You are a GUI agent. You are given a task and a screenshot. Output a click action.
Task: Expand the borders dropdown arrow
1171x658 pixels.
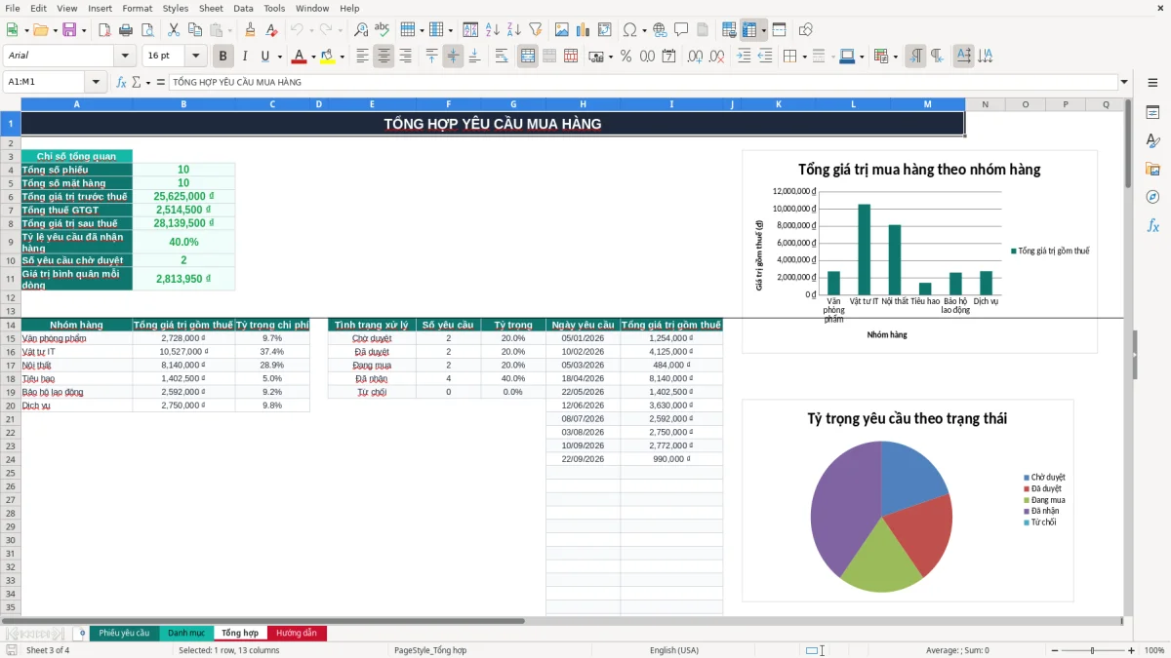coord(804,57)
